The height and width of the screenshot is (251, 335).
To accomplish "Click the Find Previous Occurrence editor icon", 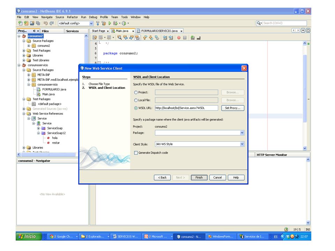I will click(125, 38).
